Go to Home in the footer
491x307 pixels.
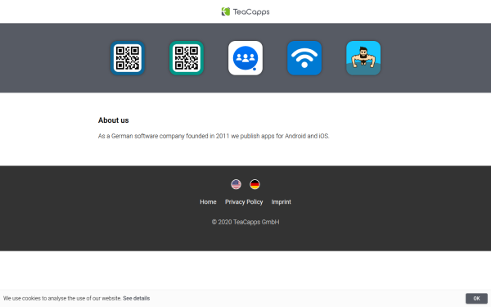(x=208, y=202)
